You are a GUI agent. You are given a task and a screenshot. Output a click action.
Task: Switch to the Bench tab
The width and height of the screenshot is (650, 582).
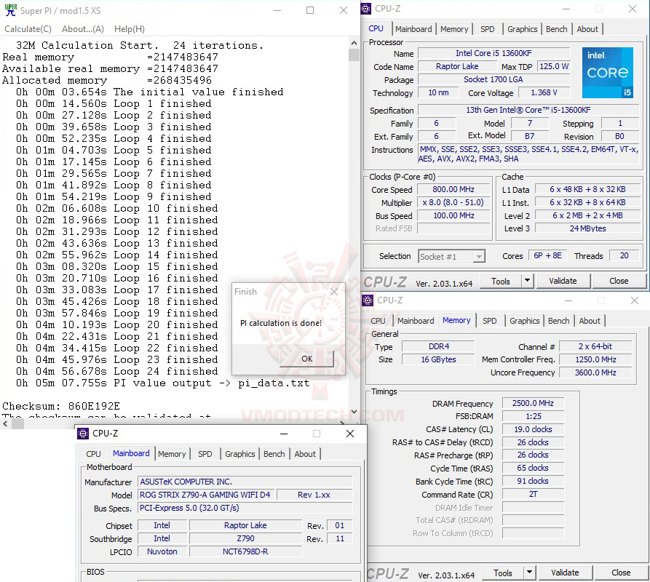(556, 29)
